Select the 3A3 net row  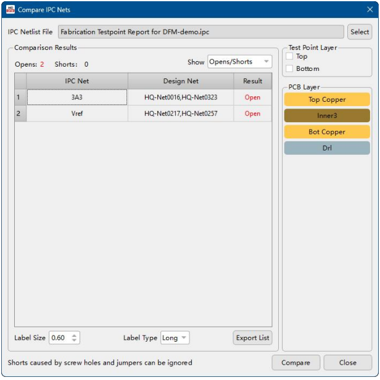tap(77, 97)
